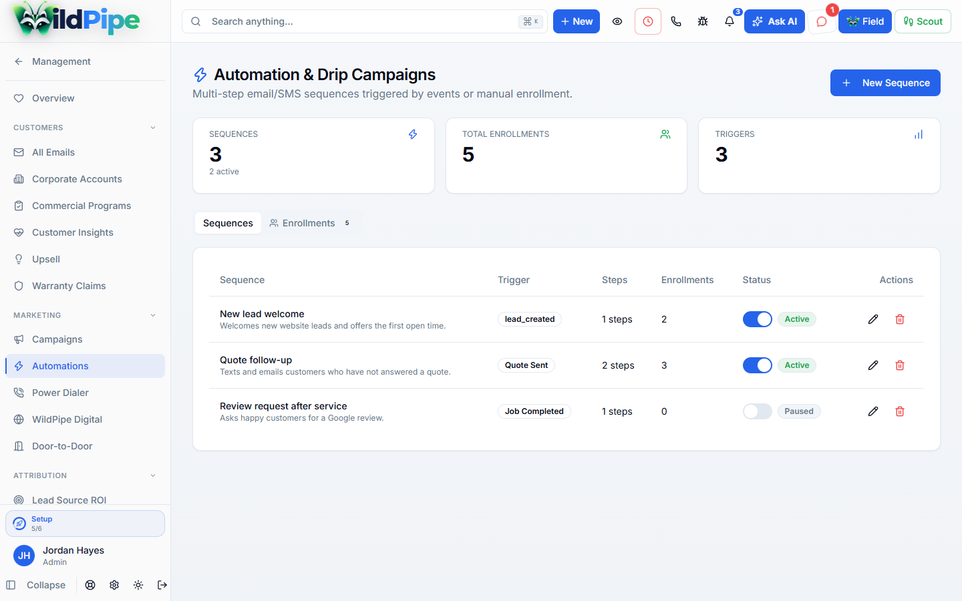
Task: Delete the New lead welcome sequence
Action: (900, 319)
